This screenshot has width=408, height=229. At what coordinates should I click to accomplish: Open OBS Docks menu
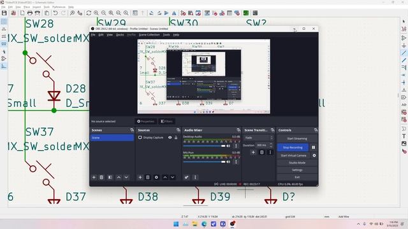[x=120, y=34]
